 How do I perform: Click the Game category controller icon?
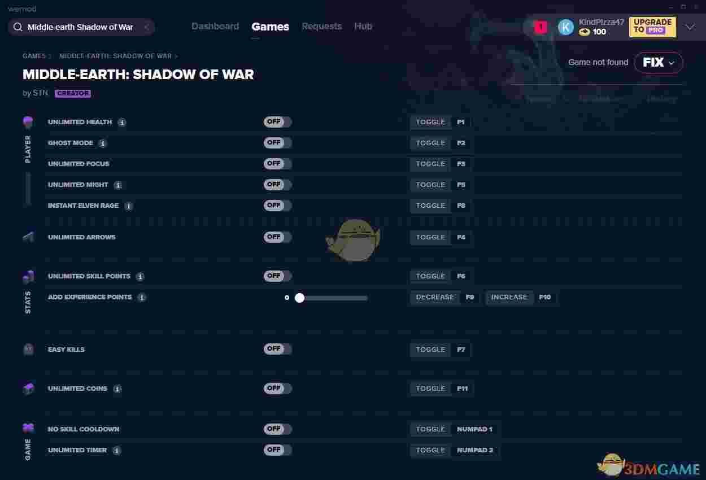tap(28, 427)
